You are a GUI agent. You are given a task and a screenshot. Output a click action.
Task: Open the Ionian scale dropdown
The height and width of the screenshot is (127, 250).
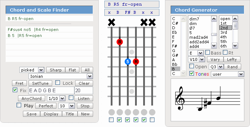click(61, 76)
